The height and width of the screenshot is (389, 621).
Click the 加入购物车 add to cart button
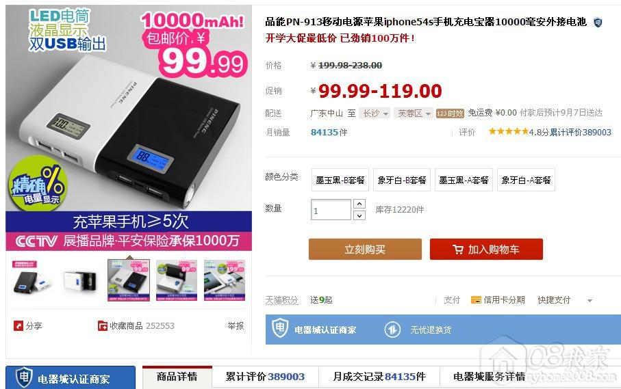(486, 249)
